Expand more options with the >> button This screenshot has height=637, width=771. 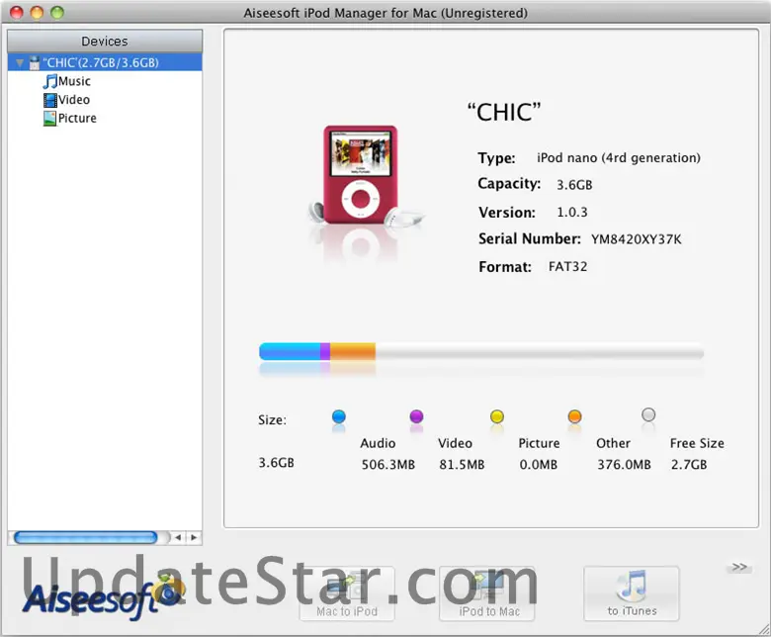pyautogui.click(x=739, y=567)
